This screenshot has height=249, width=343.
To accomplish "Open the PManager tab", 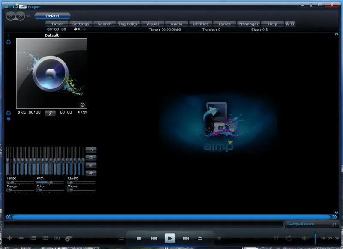I will [248, 24].
